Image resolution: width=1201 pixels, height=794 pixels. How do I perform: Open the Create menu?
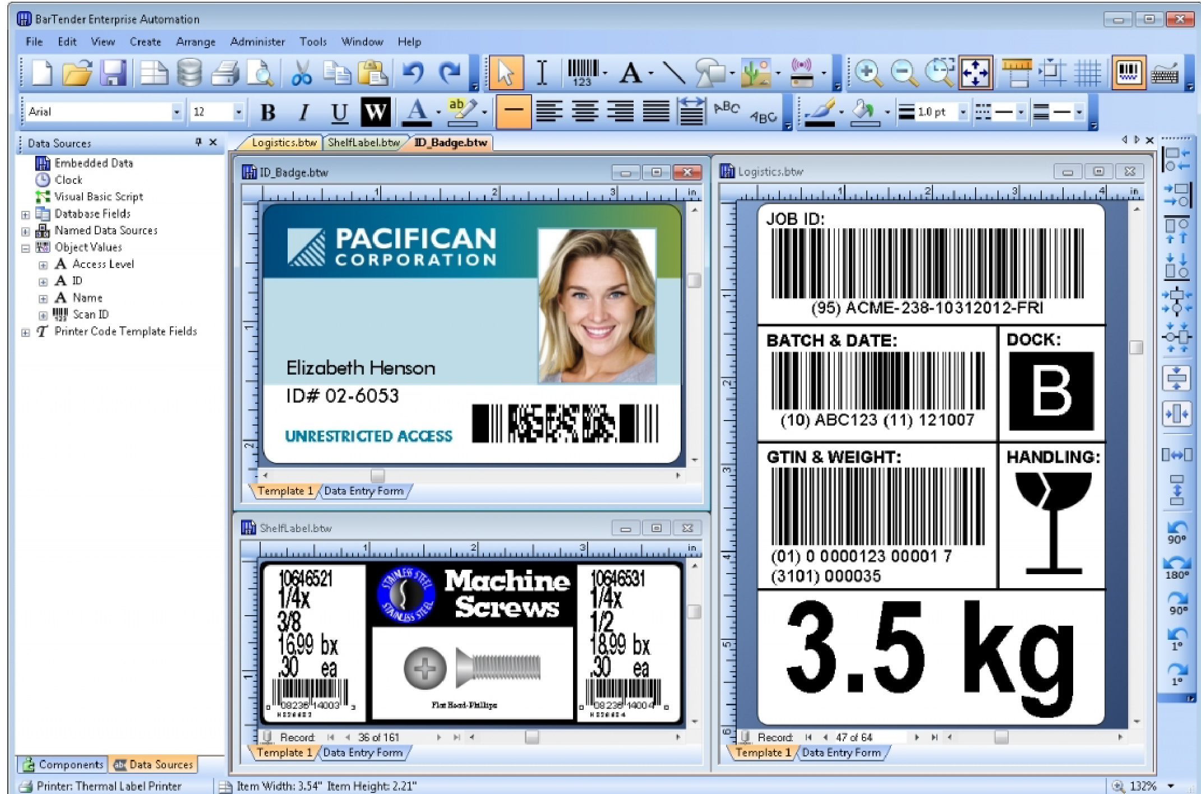coord(145,41)
